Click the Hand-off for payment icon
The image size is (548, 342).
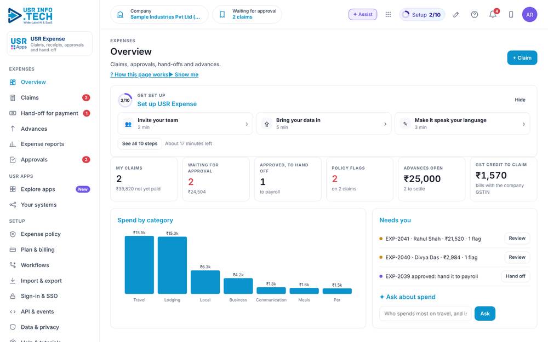(x=13, y=113)
